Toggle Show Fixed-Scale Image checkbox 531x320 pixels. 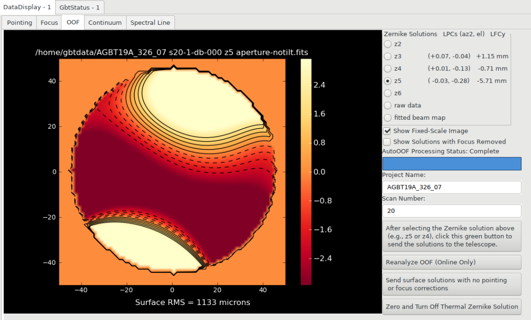click(x=387, y=131)
